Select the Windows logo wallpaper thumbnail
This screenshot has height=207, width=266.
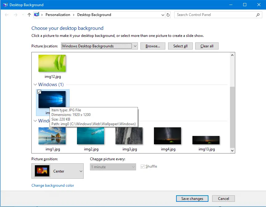52,99
